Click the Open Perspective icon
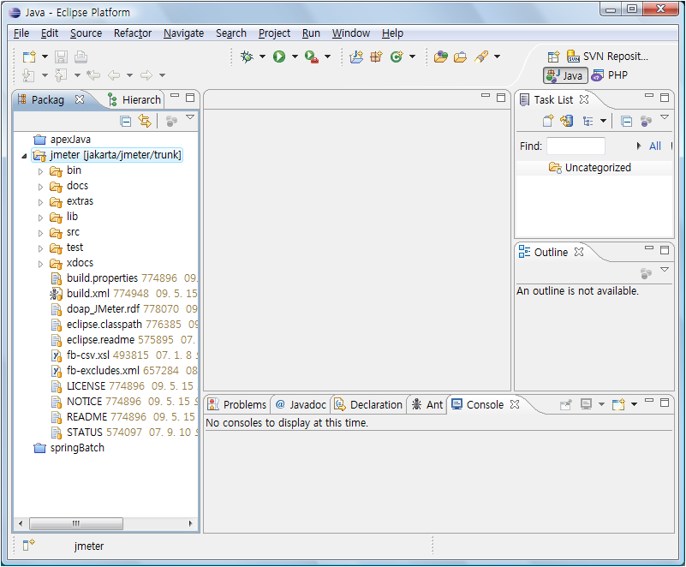The height and width of the screenshot is (567, 686). point(553,57)
